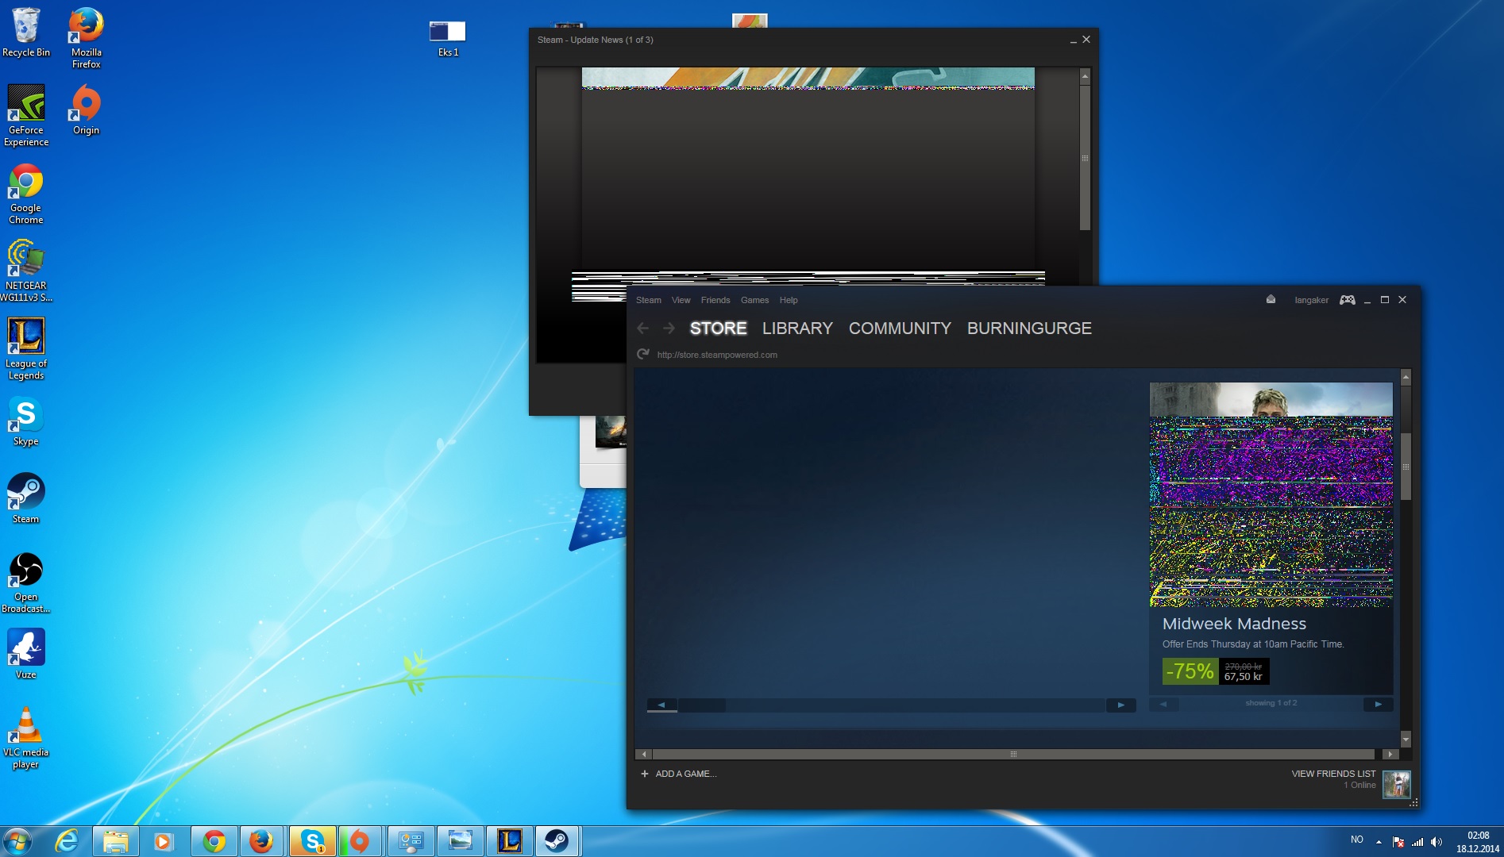Viewport: 1504px width, 857px height.
Task: Enter Steam Big Picture mode via the controller icon
Action: coord(1348,300)
